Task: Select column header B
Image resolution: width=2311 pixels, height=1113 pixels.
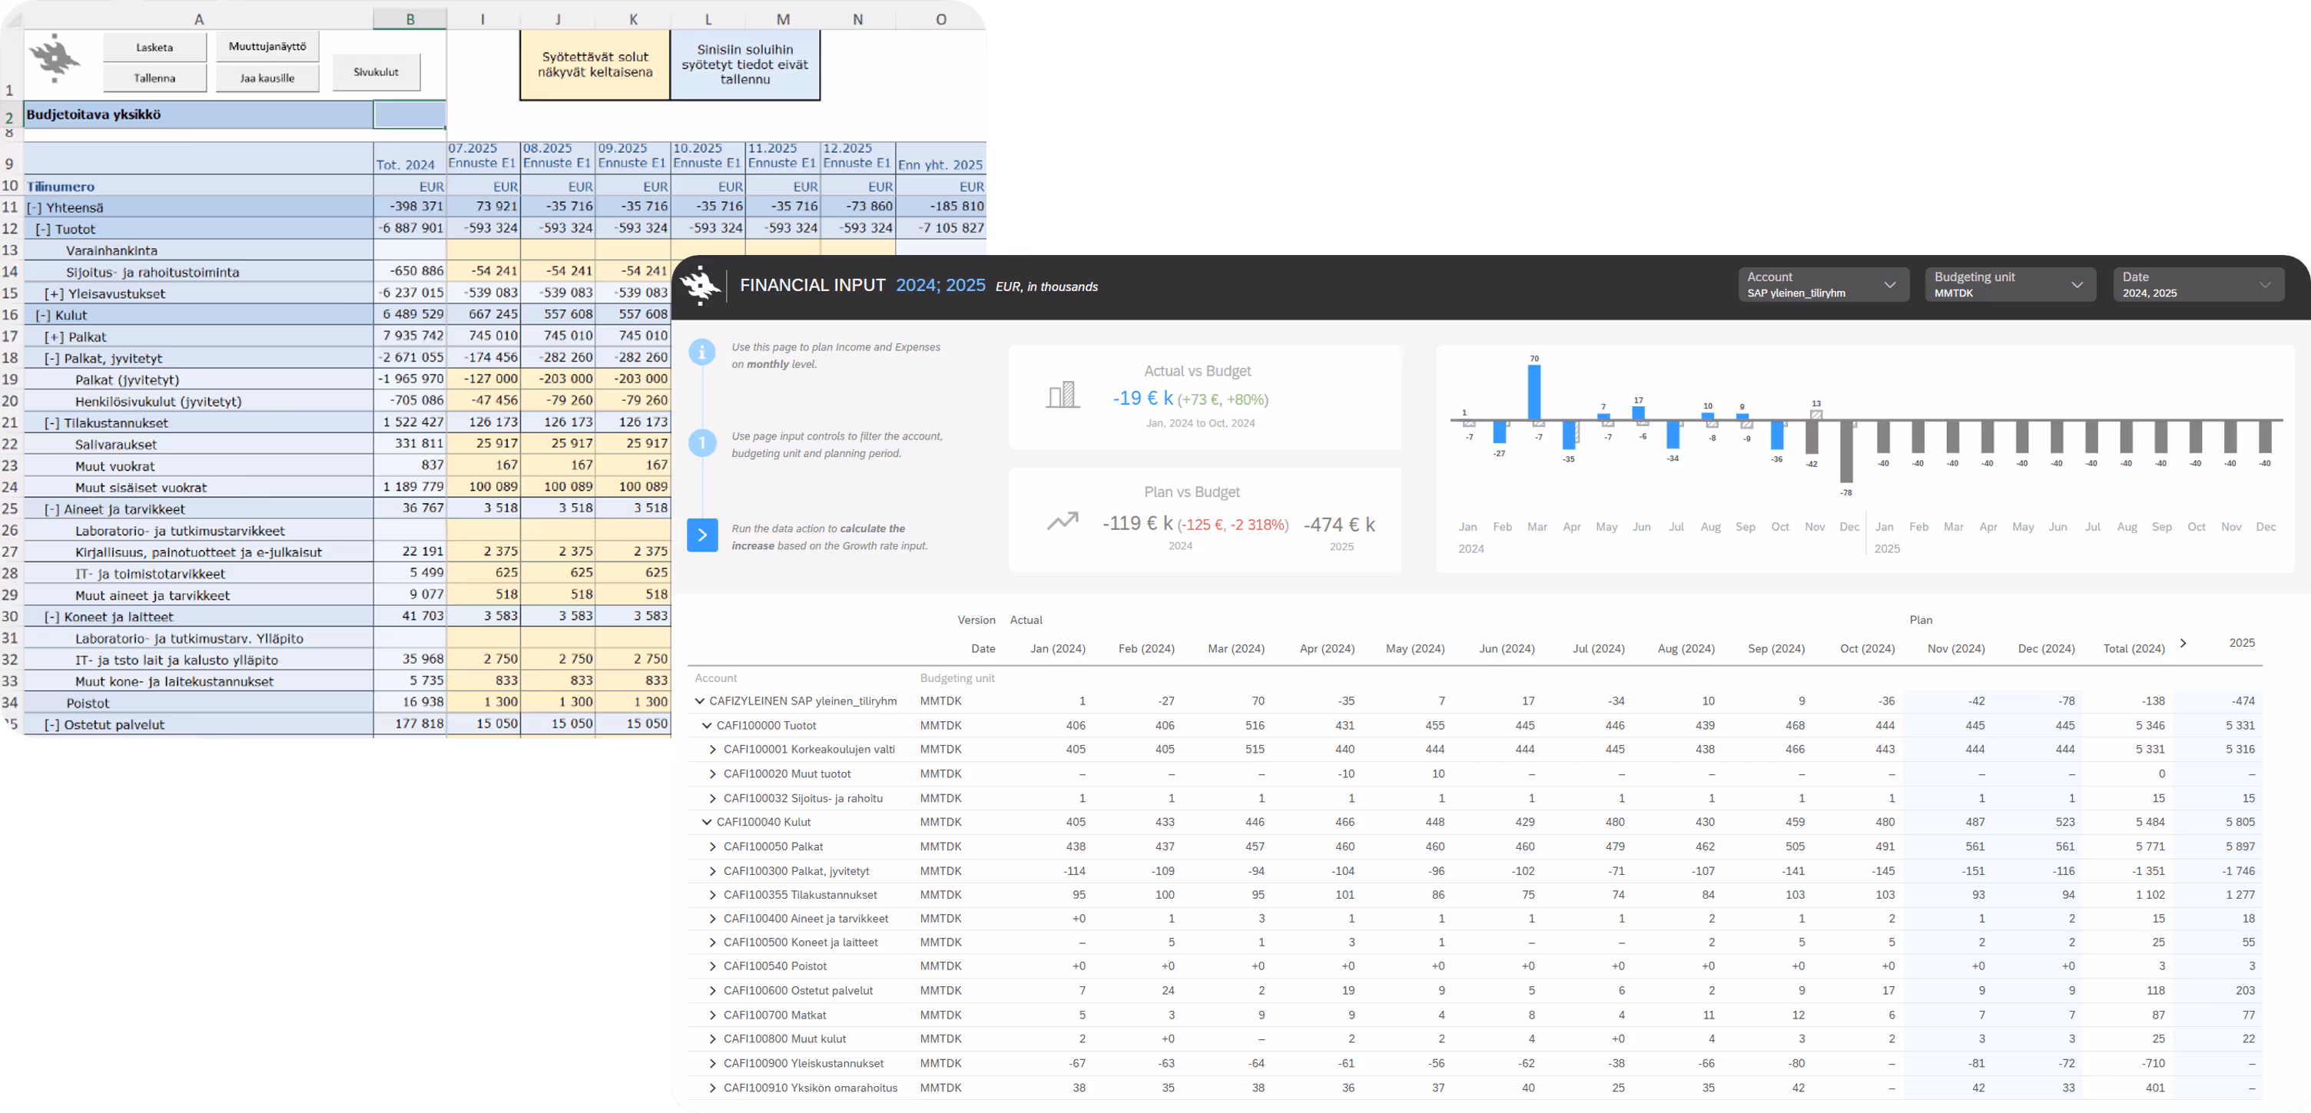Action: [x=410, y=19]
